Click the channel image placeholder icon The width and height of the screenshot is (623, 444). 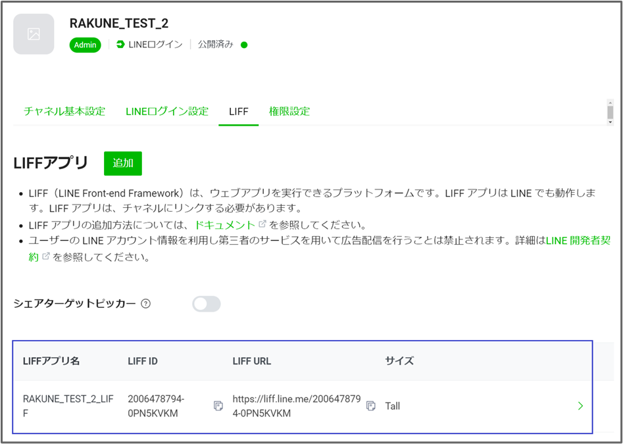[x=34, y=34]
